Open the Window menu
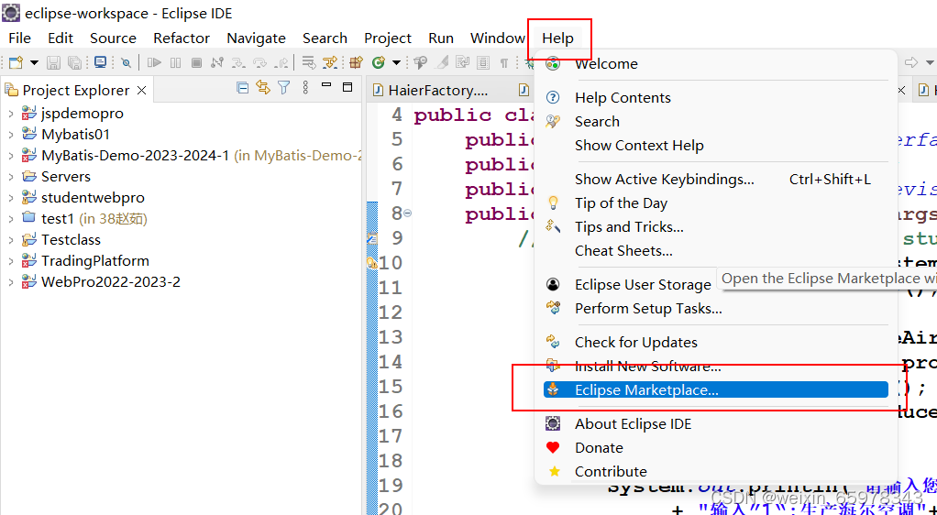The width and height of the screenshot is (937, 515). (497, 38)
